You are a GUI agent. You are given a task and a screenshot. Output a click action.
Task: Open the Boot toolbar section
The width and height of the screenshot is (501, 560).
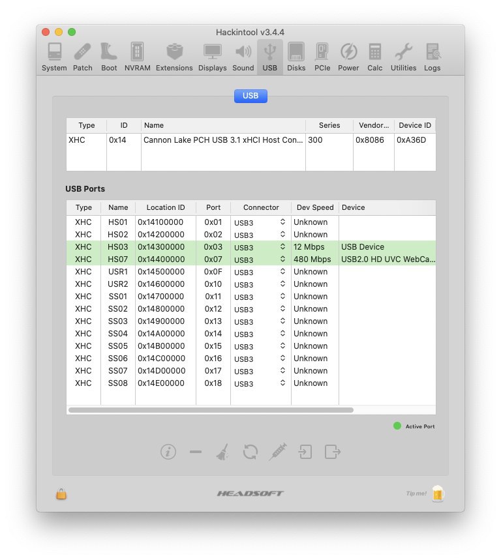point(109,57)
